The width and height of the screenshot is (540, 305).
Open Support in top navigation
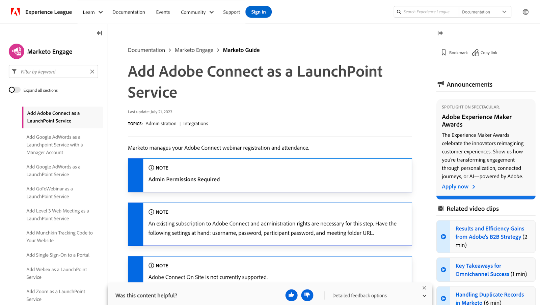[x=232, y=12]
